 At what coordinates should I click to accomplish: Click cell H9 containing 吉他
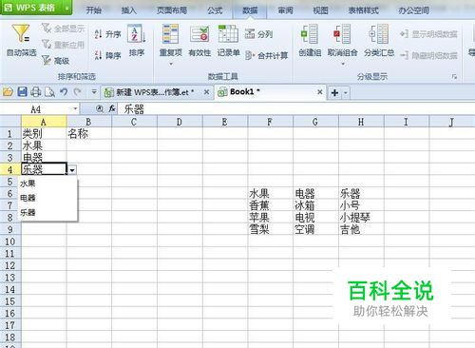(x=361, y=229)
